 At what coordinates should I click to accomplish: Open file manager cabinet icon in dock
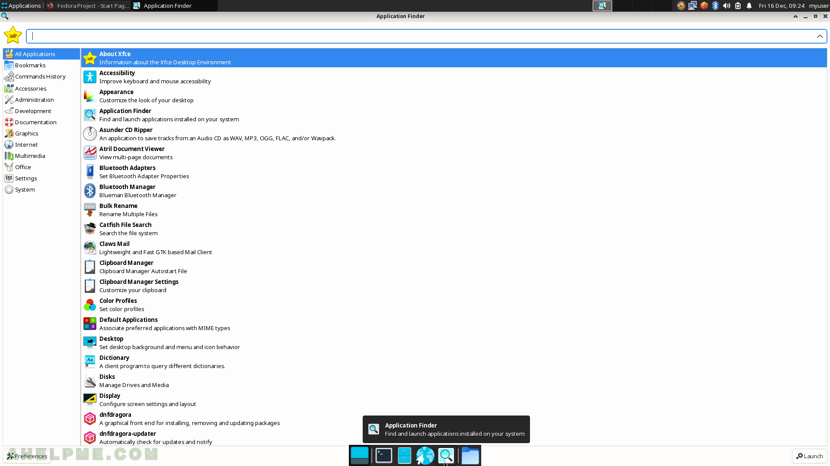(x=404, y=456)
